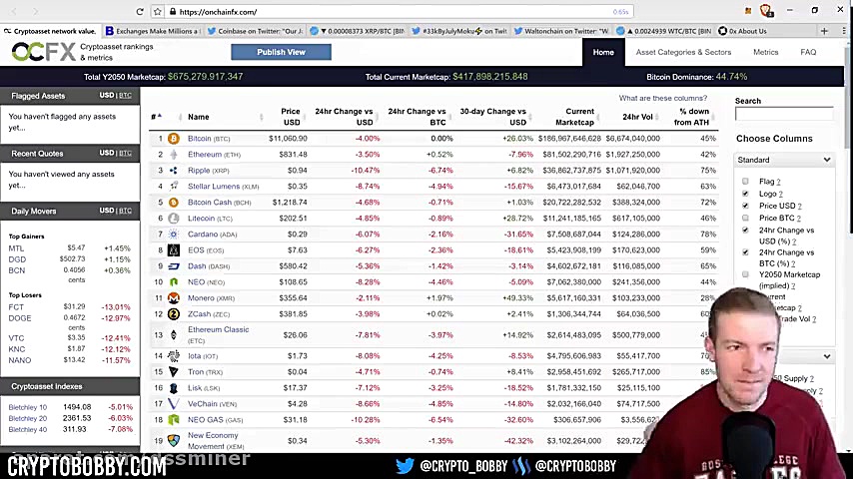Sort by 24hr Vol column
Viewport: 853px width, 479px height.
point(637,117)
